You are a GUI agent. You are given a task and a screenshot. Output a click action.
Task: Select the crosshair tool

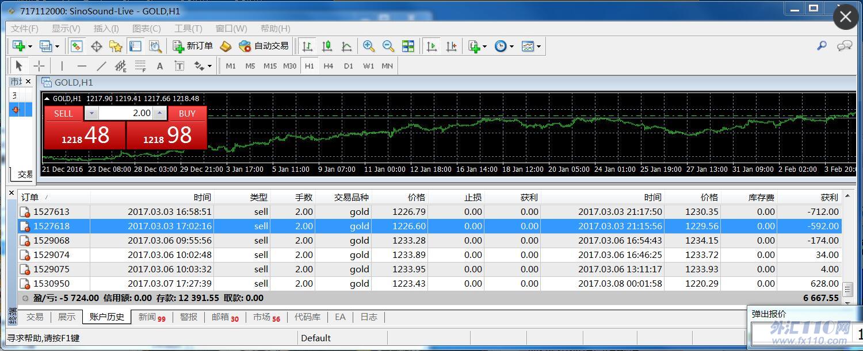click(39, 65)
